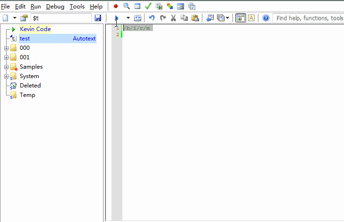Select the 001 folder label

point(24,57)
